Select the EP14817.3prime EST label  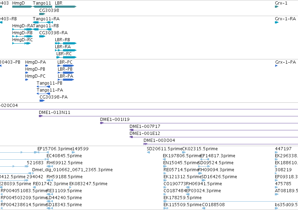pyautogui.click(x=218, y=156)
